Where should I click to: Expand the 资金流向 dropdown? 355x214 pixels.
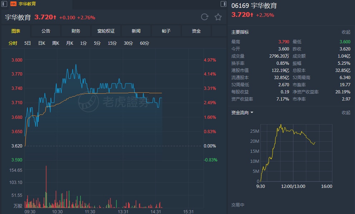[x=242, y=113]
